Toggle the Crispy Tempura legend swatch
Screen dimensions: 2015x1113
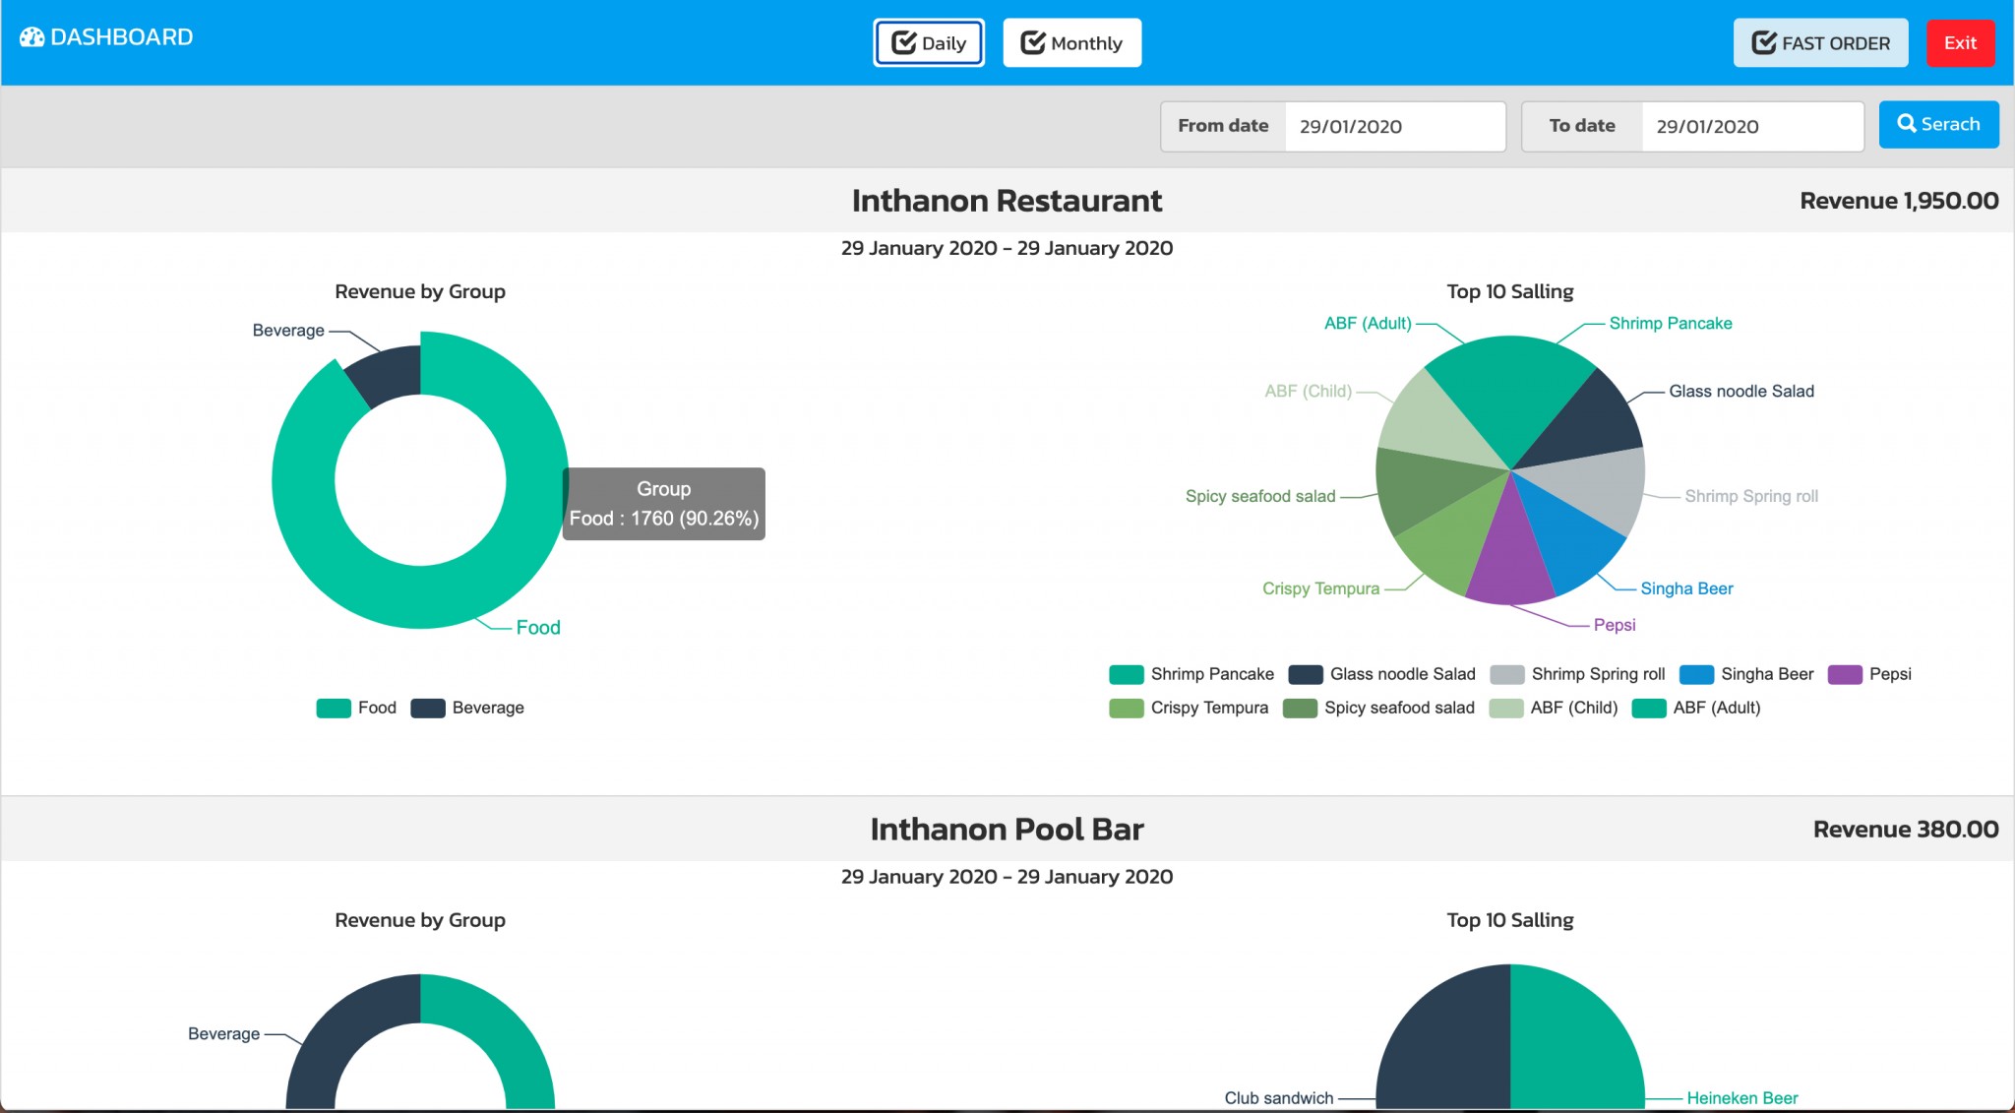pyautogui.click(x=1126, y=708)
